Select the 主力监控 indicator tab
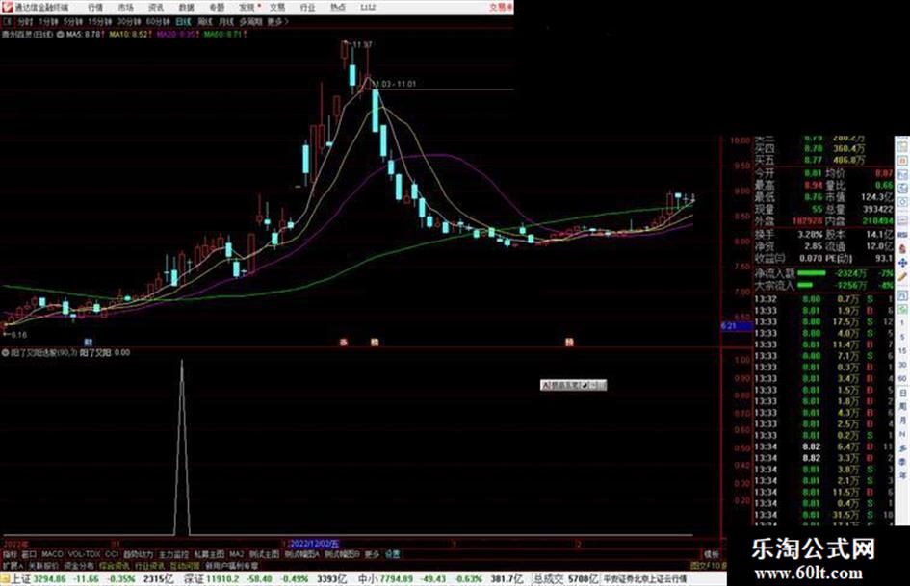This screenshot has height=586, width=910. (173, 554)
